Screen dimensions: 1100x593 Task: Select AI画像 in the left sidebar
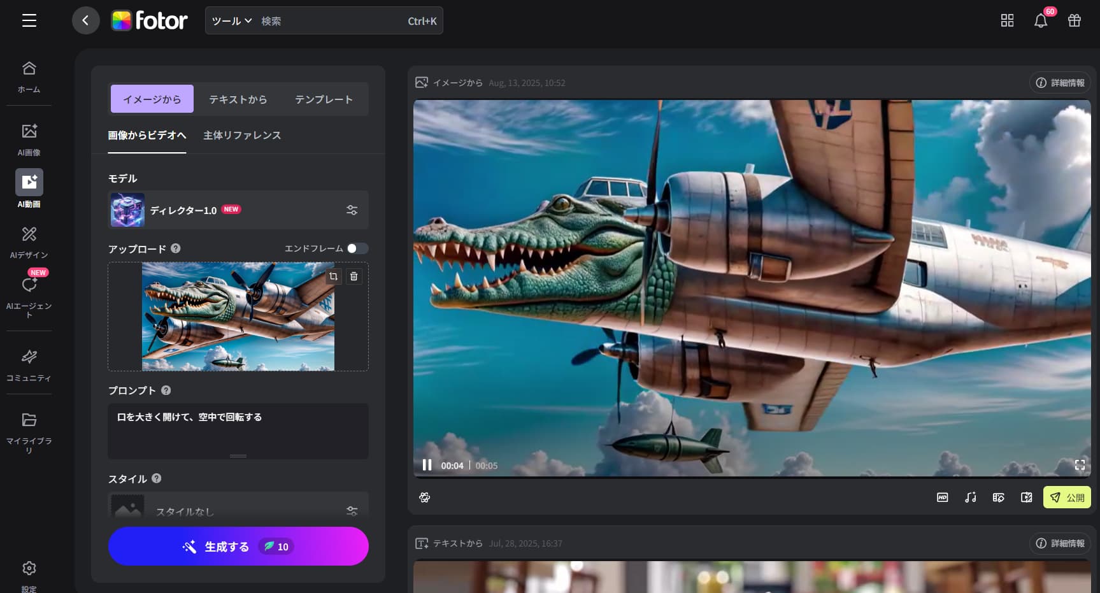tap(29, 137)
